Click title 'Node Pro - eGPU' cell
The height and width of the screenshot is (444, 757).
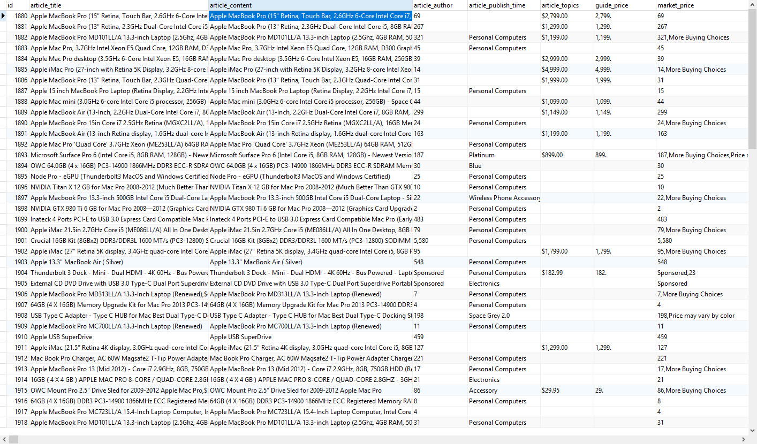click(118, 177)
